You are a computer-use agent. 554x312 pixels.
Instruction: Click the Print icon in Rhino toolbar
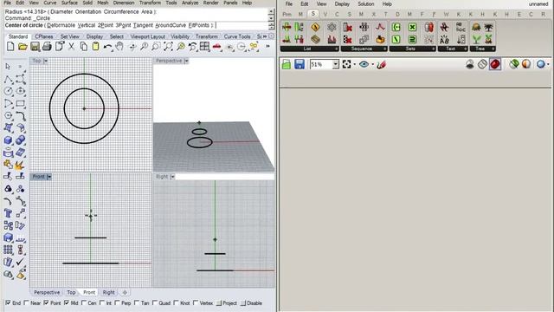(47, 46)
